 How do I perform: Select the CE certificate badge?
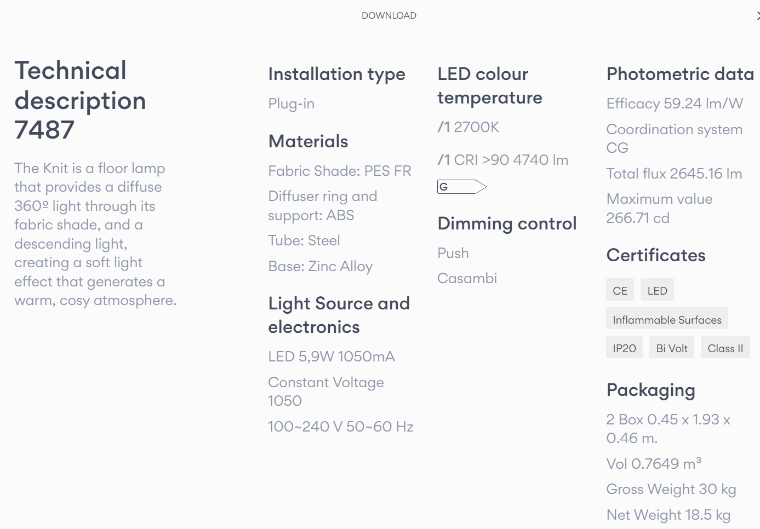coord(620,290)
